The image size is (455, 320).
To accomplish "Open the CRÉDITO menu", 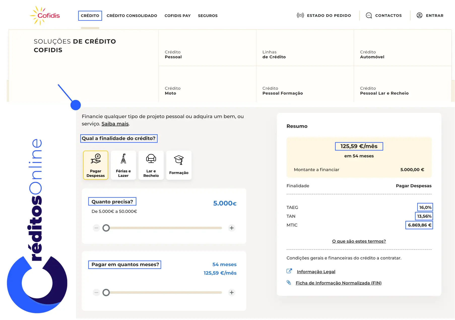I will tap(90, 16).
